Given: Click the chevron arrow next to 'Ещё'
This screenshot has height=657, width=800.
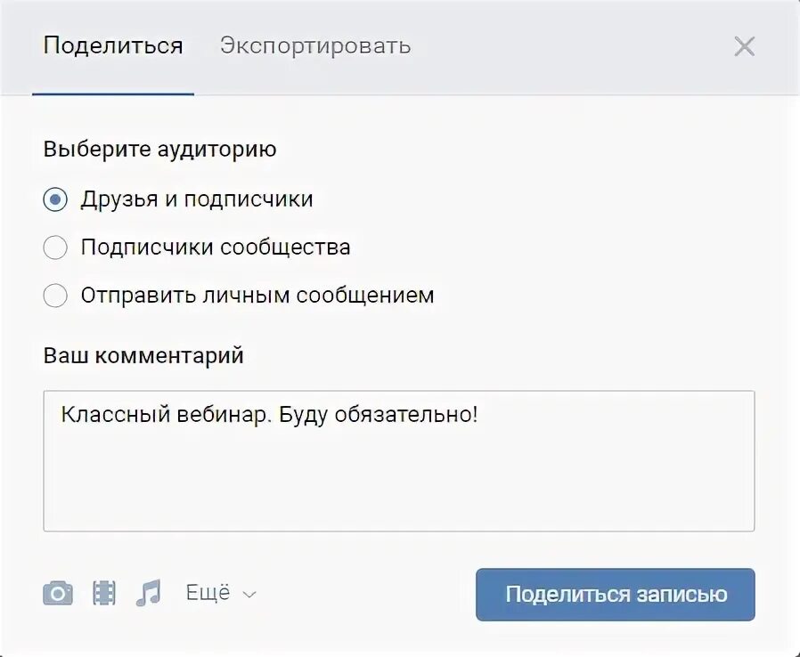Looking at the screenshot, I should 249,594.
